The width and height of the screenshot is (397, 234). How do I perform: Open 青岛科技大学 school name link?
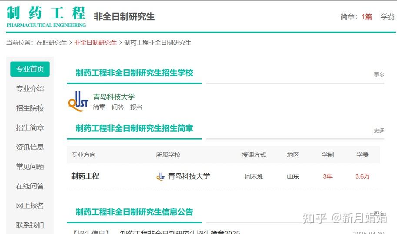click(114, 97)
